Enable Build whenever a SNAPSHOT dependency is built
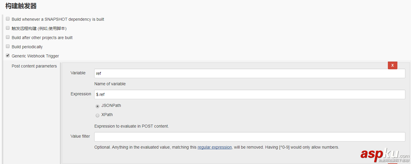Screen dimensions: 411x164 8,19
